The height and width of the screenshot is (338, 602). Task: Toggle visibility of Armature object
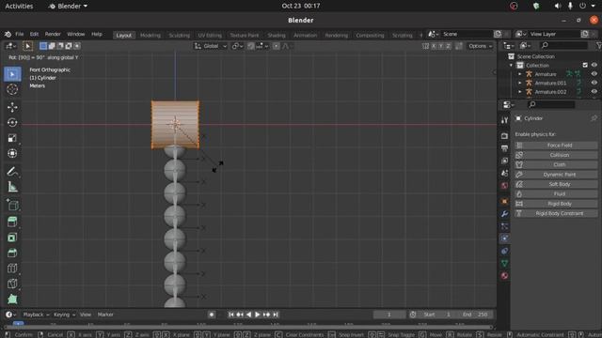coord(594,74)
